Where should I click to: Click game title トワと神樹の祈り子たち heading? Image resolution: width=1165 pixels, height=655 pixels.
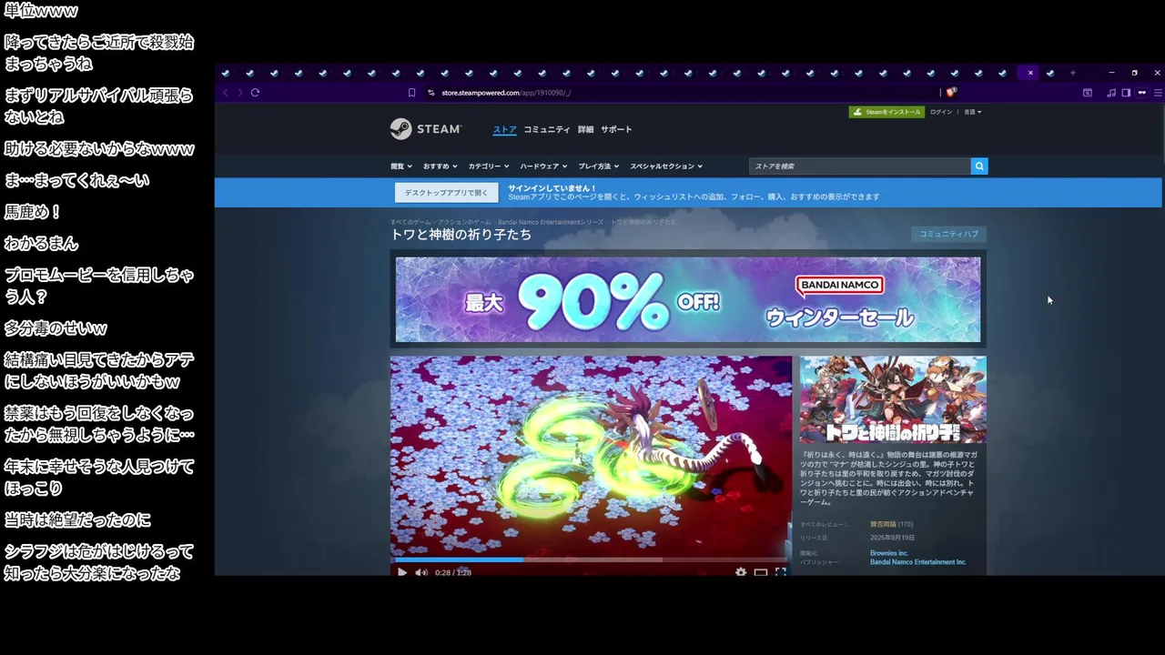coord(461,235)
